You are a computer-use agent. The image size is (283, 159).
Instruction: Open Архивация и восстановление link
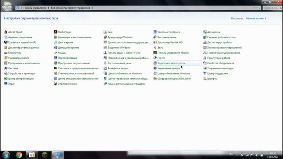point(75,37)
